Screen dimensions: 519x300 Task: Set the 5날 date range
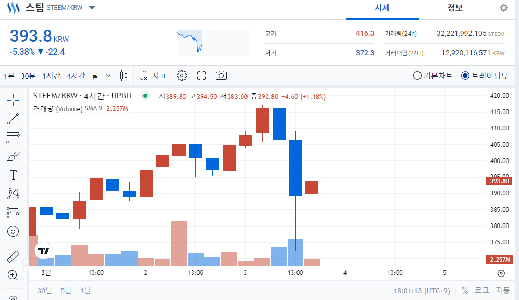point(66,291)
